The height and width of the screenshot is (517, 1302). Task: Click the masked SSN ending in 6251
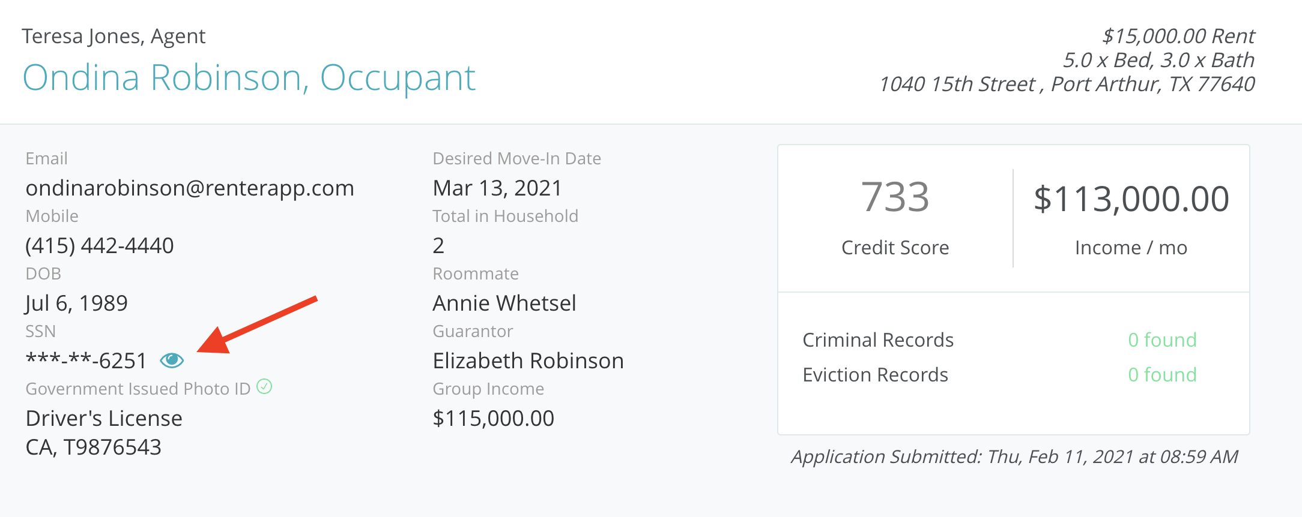pyautogui.click(x=86, y=361)
